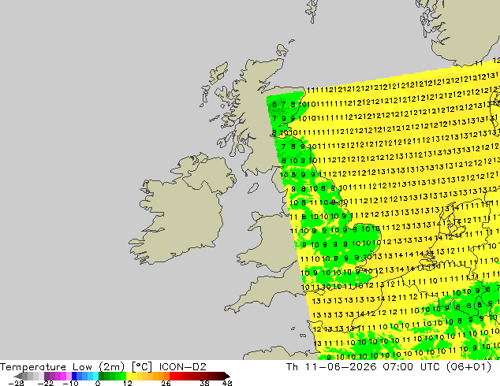
Task: Click the "48" legend scale value
Action: (x=227, y=383)
